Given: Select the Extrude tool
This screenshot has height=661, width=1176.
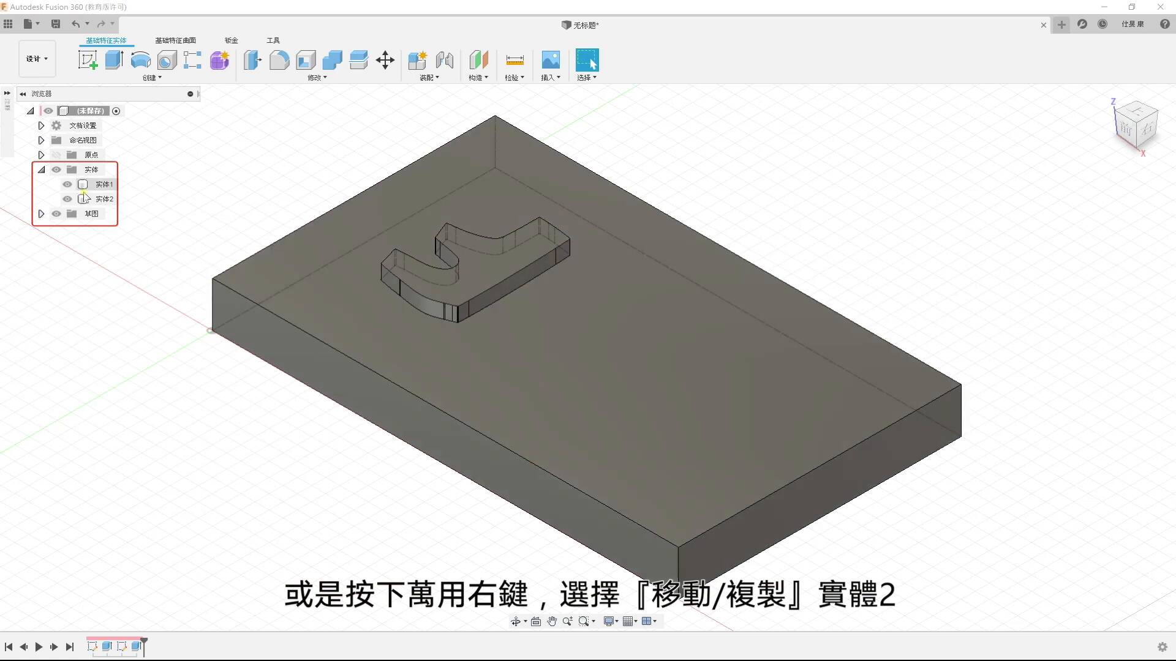Looking at the screenshot, I should [x=114, y=60].
